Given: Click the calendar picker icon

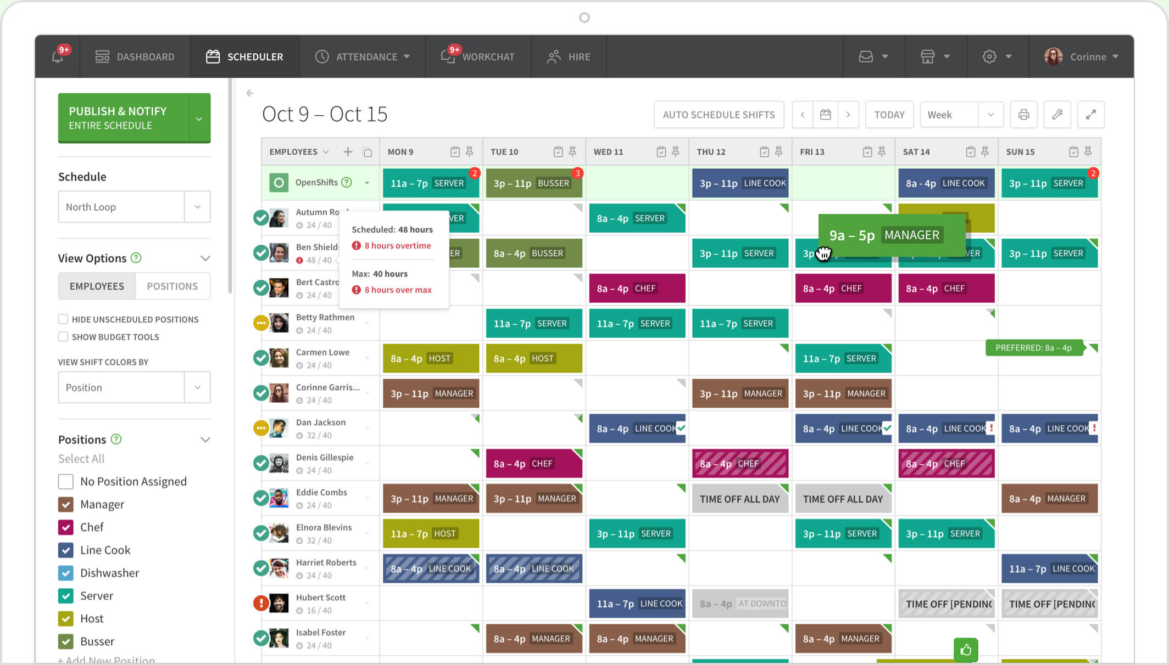Looking at the screenshot, I should [x=825, y=114].
